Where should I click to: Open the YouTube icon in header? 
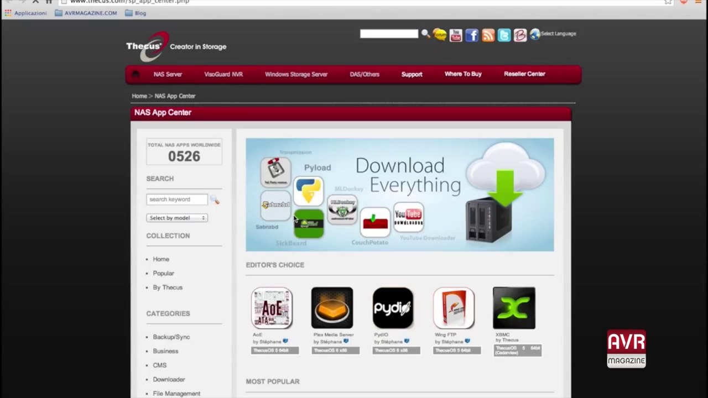pos(456,35)
